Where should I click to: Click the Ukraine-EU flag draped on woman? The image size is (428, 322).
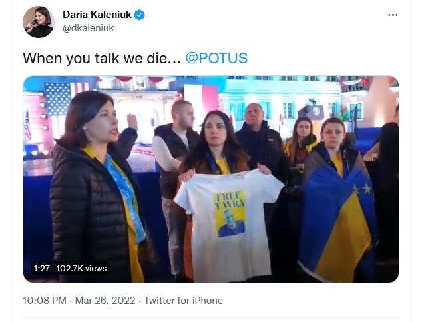coord(338,216)
